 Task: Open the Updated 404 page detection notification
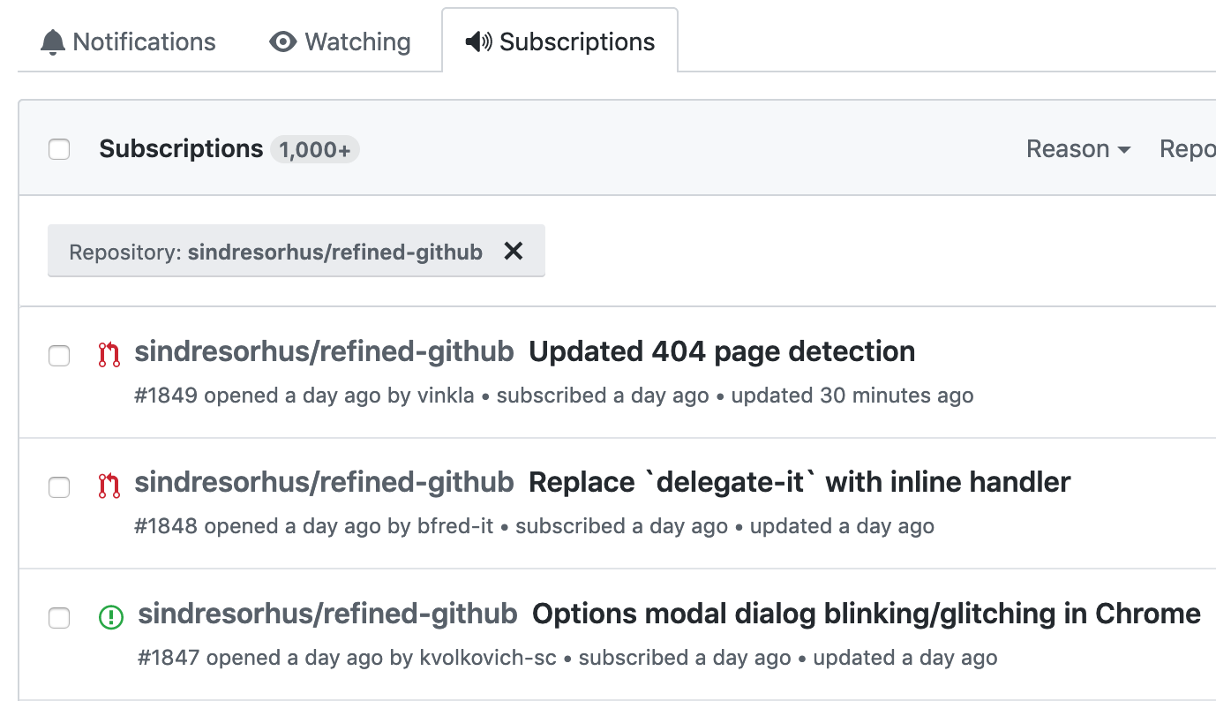[721, 351]
